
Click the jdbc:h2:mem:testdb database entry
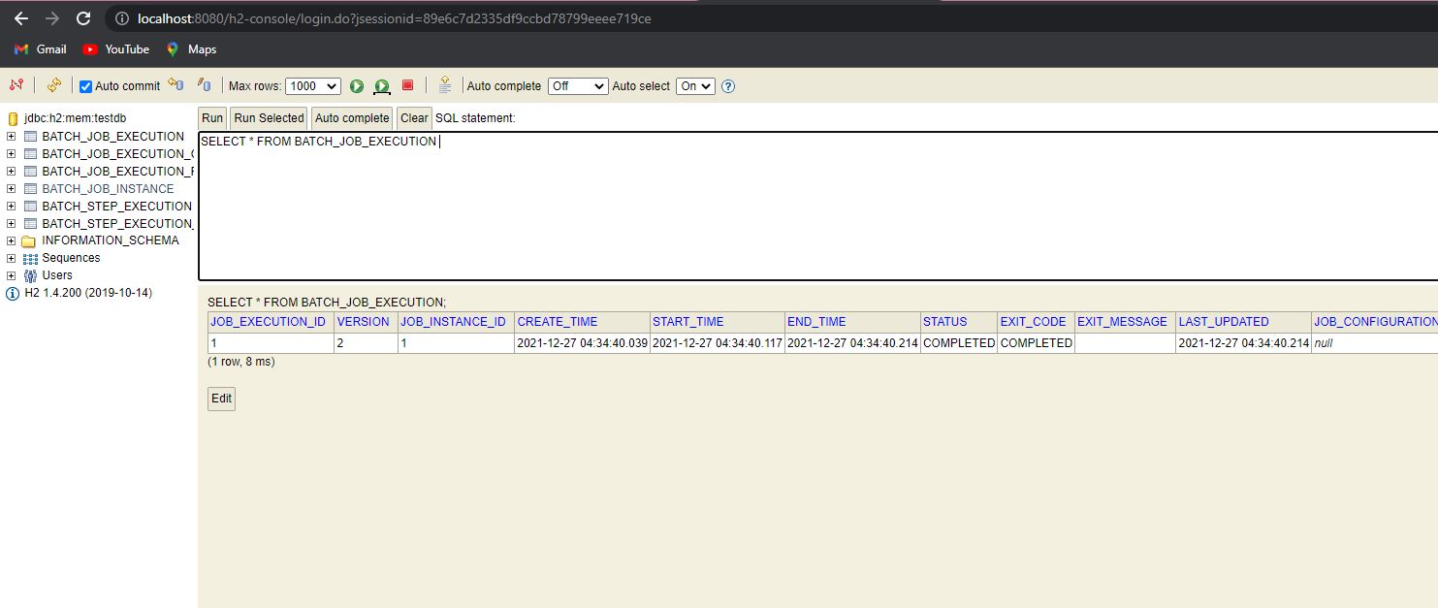(76, 118)
